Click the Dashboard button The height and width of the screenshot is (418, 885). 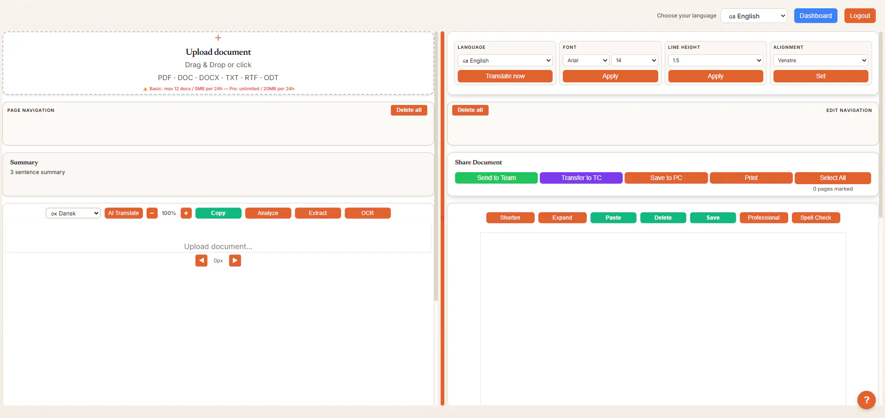(x=815, y=16)
